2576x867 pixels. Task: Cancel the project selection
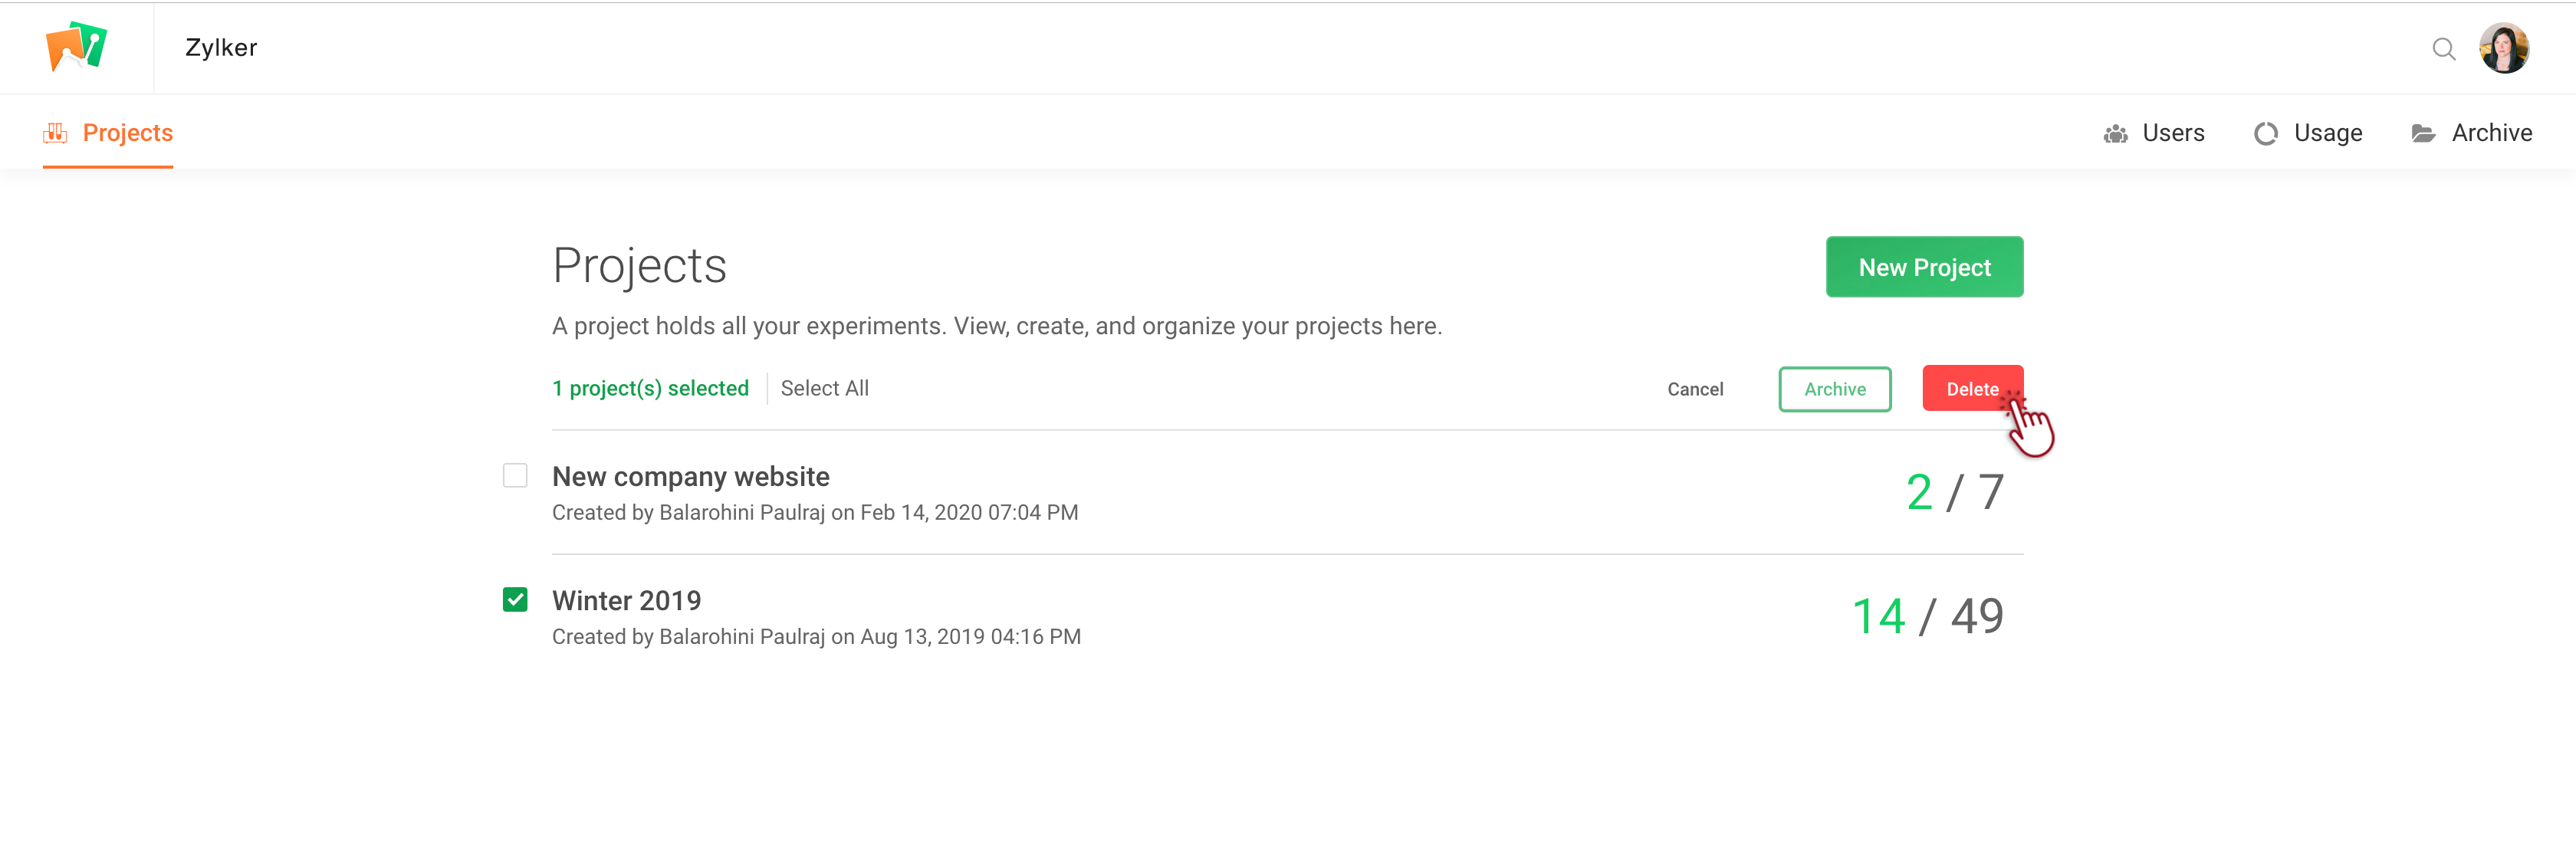click(1695, 389)
